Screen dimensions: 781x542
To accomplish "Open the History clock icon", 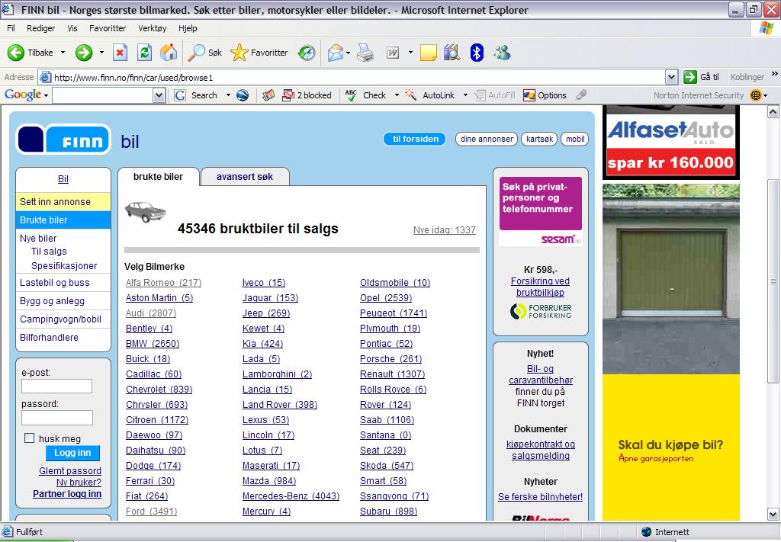I will pos(307,53).
